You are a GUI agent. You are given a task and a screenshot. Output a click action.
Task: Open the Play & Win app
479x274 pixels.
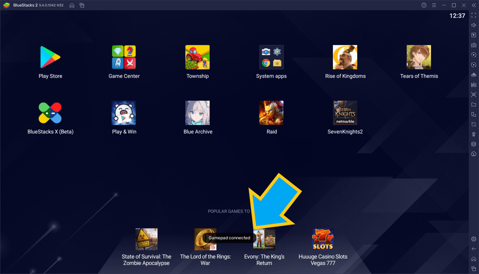124,113
